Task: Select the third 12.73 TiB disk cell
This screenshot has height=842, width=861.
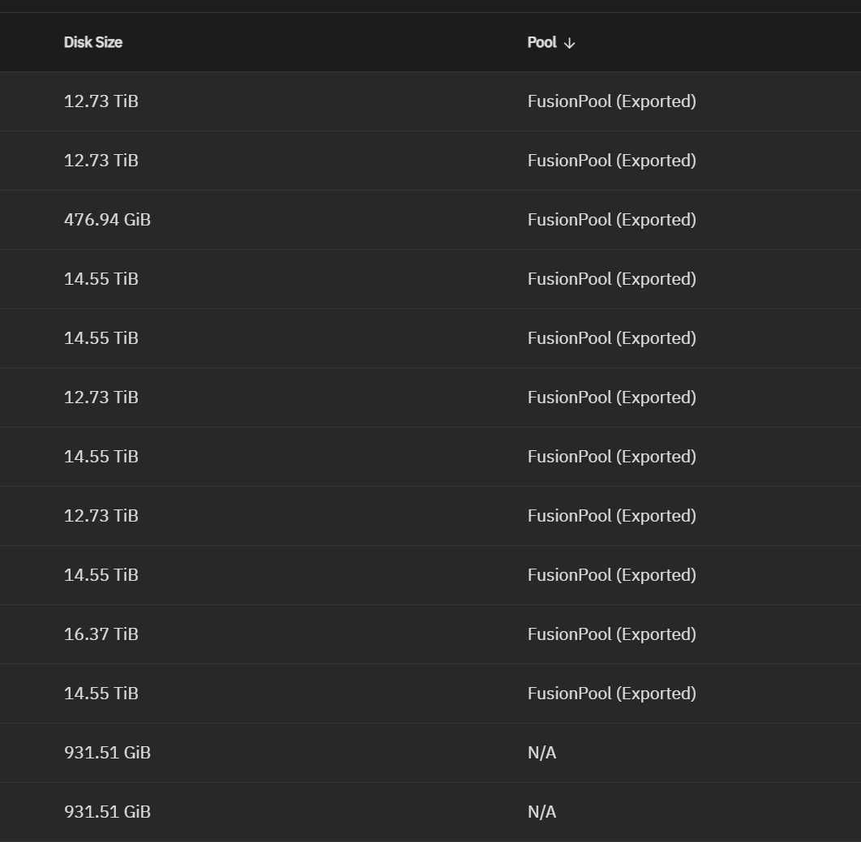Action: [101, 397]
